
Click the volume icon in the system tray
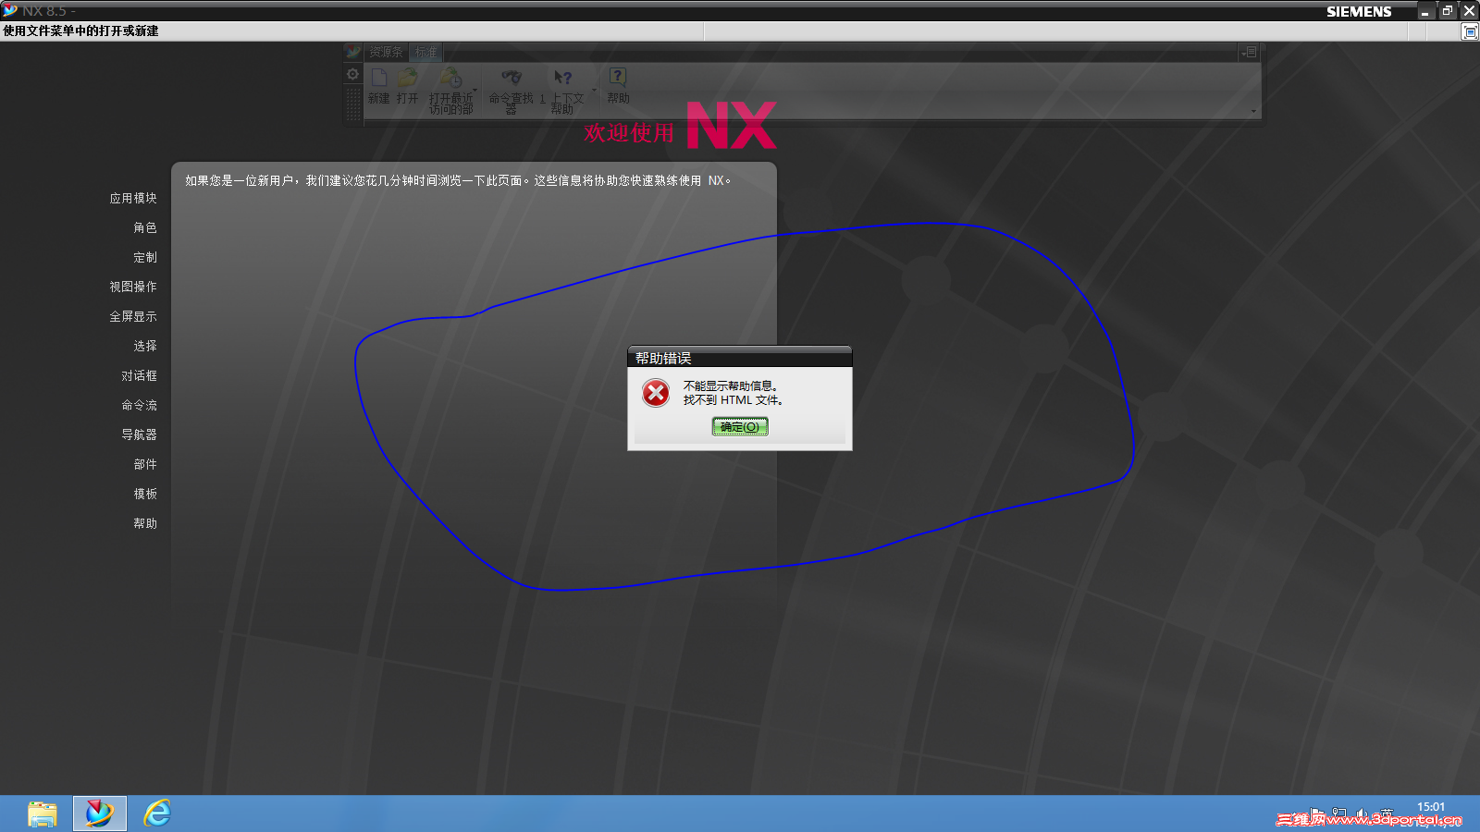[x=1363, y=814]
